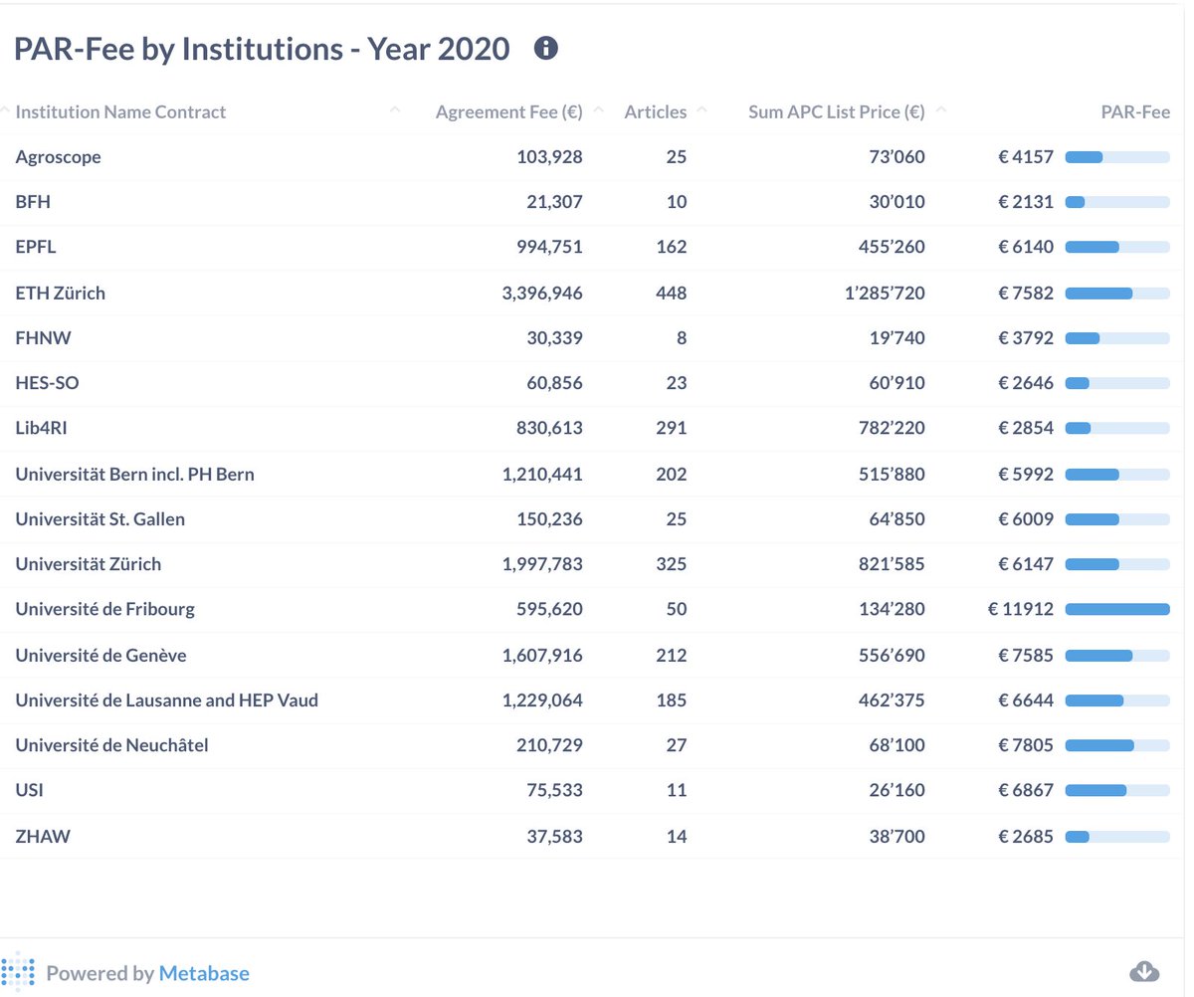Select the FHNW institution name
Image resolution: width=1194 pixels, height=997 pixels.
[43, 338]
